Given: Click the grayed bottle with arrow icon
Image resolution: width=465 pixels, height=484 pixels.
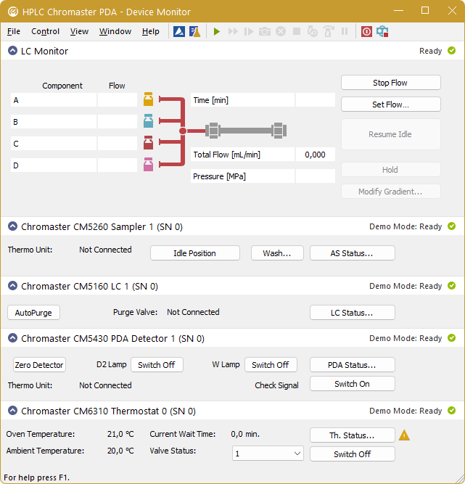Looking at the screenshot, I should tap(329, 31).
